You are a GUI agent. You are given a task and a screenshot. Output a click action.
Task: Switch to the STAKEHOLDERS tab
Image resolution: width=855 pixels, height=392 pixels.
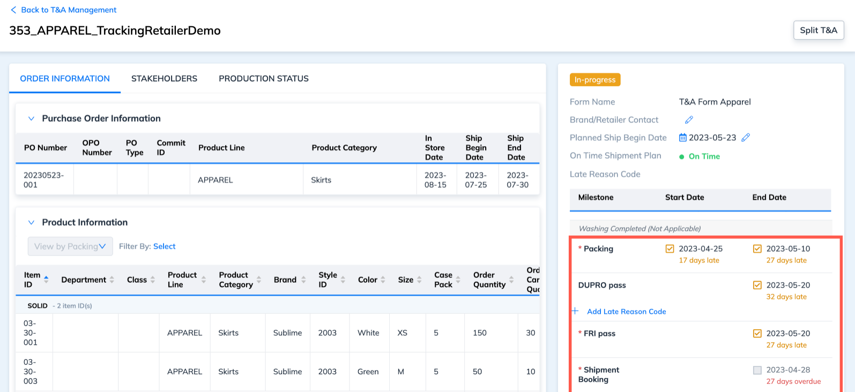(164, 79)
